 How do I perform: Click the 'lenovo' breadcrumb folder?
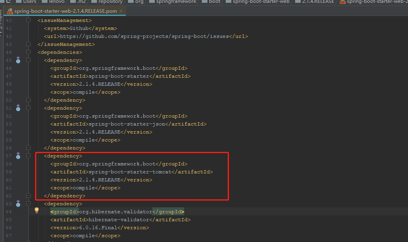[53, 2]
